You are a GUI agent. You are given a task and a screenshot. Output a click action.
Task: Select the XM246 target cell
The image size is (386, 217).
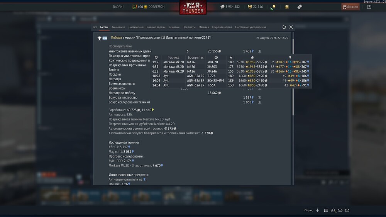pyautogui.click(x=212, y=71)
